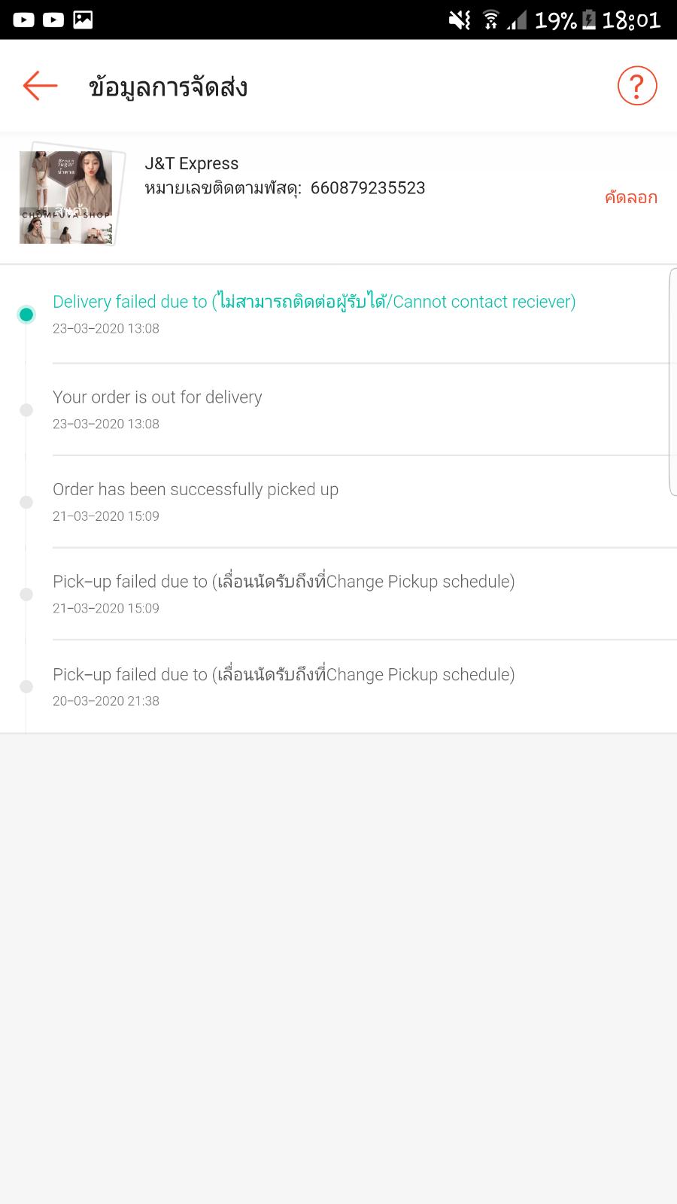Image resolution: width=677 pixels, height=1204 pixels.
Task: Tap the 'Delivery failed' status entry
Action: click(314, 302)
